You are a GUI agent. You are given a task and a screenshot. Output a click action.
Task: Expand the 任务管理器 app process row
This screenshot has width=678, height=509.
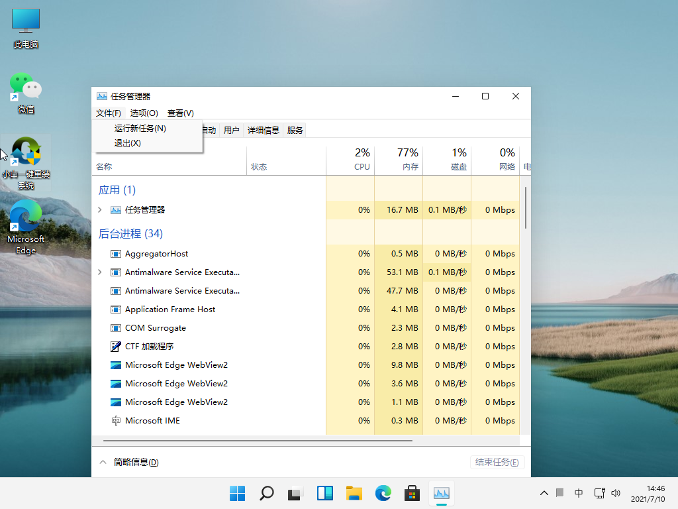[x=100, y=210]
